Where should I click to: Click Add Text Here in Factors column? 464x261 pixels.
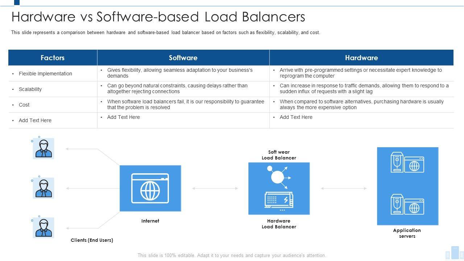35,120
